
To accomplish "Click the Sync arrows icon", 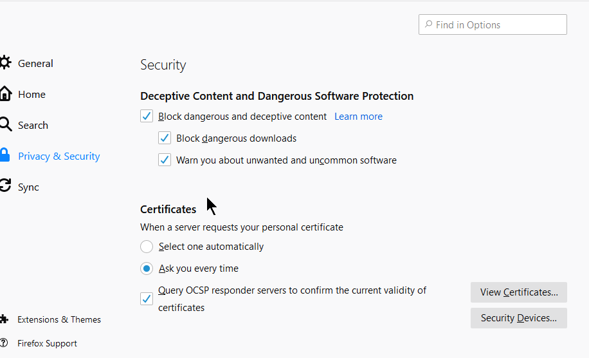I will tap(5, 186).
